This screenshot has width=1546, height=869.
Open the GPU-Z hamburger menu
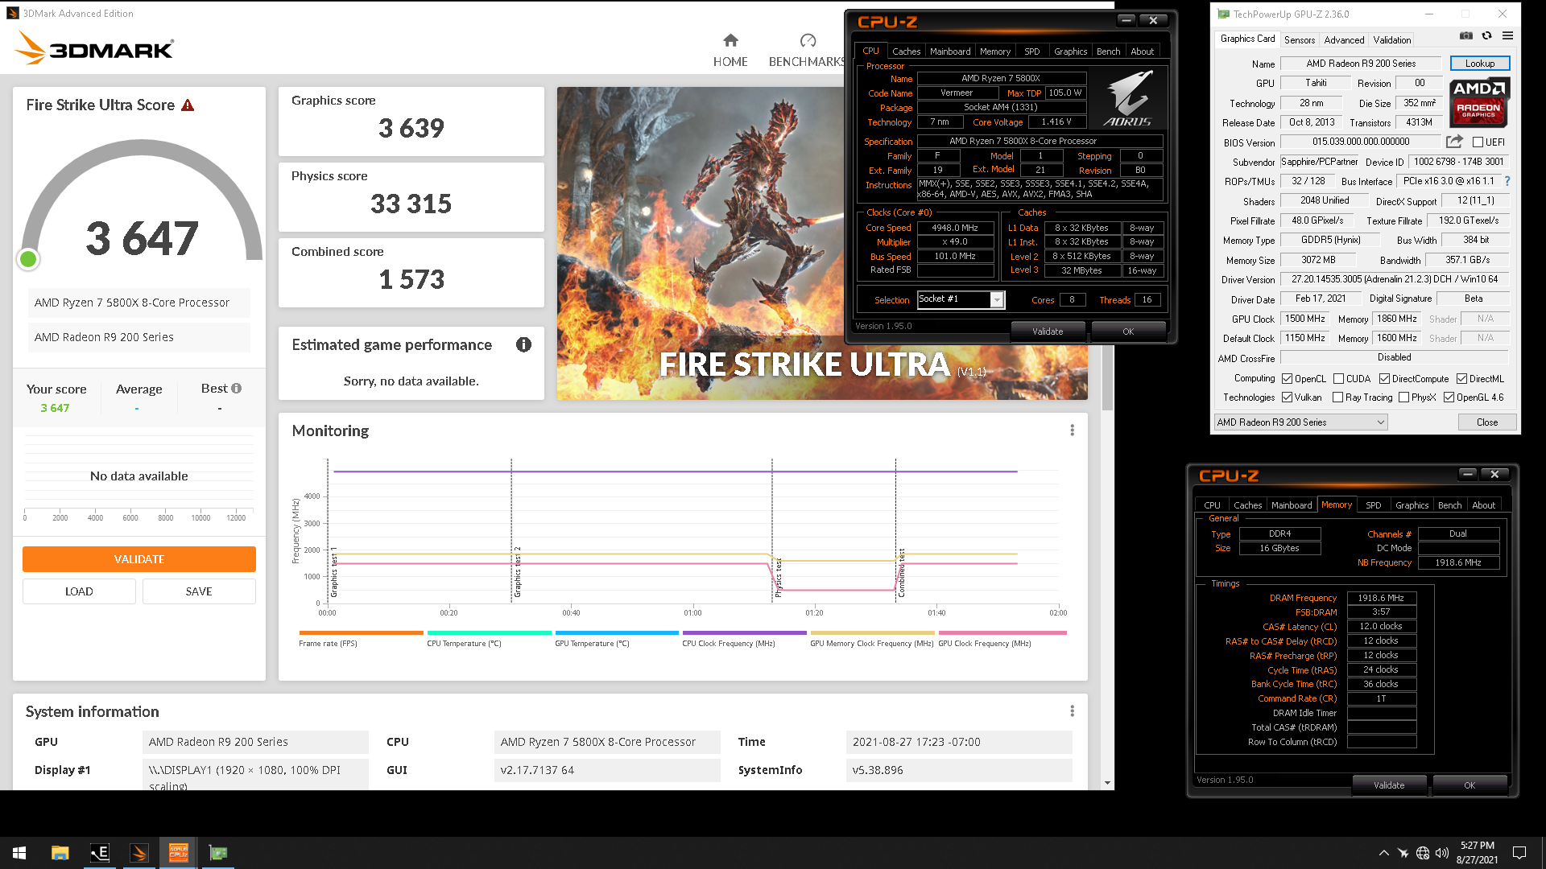(x=1507, y=36)
